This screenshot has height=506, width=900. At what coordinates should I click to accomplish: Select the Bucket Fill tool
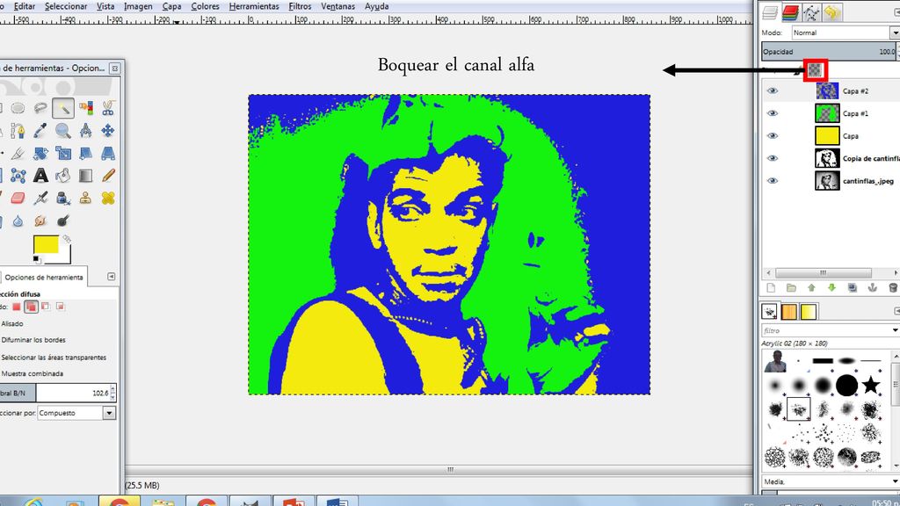point(63,176)
